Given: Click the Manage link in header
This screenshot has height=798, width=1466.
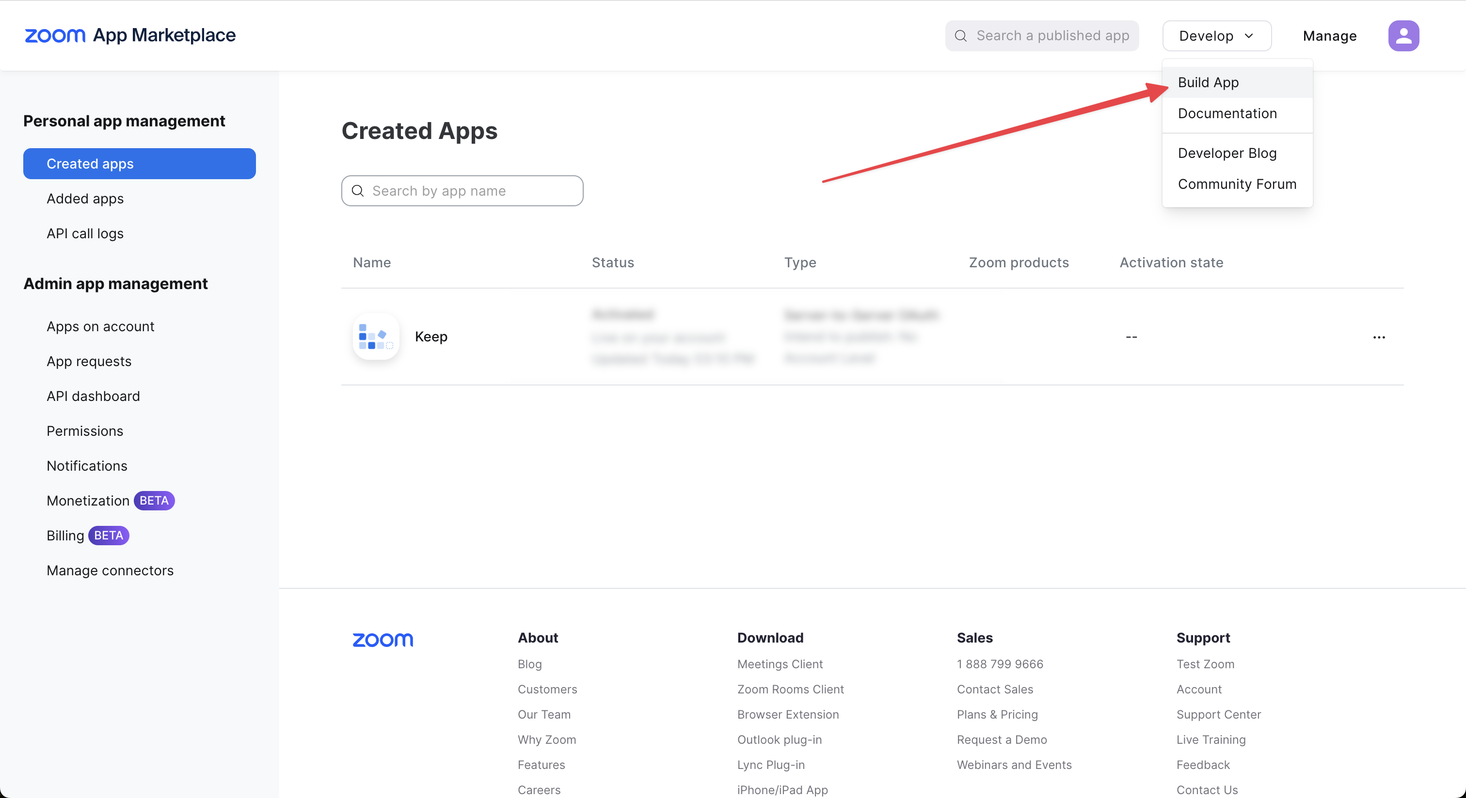Looking at the screenshot, I should point(1329,36).
